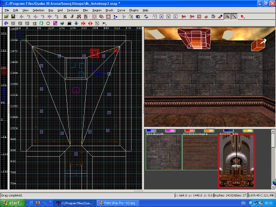Open the Windows Start menu

[x=12, y=203]
